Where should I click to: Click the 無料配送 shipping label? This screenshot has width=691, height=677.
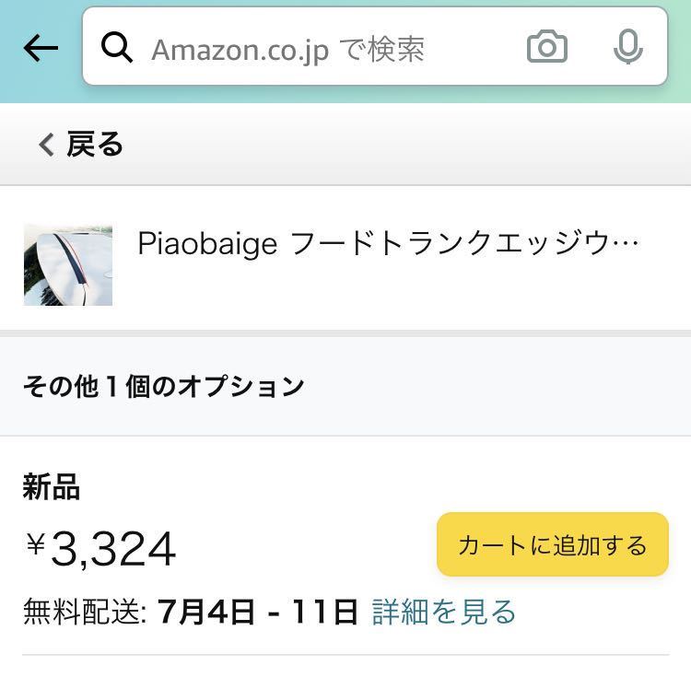pyautogui.click(x=85, y=612)
